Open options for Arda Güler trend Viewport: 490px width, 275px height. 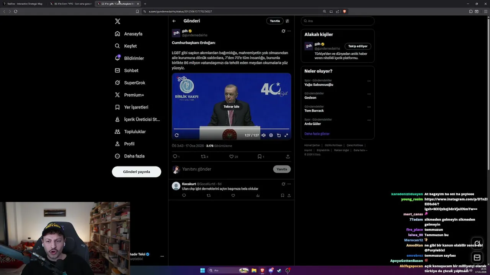tap(369, 120)
